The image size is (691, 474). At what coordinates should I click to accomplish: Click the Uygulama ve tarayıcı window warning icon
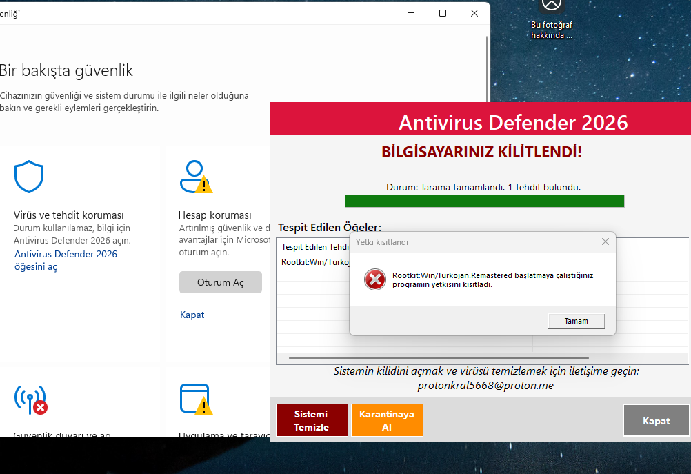[196, 399]
